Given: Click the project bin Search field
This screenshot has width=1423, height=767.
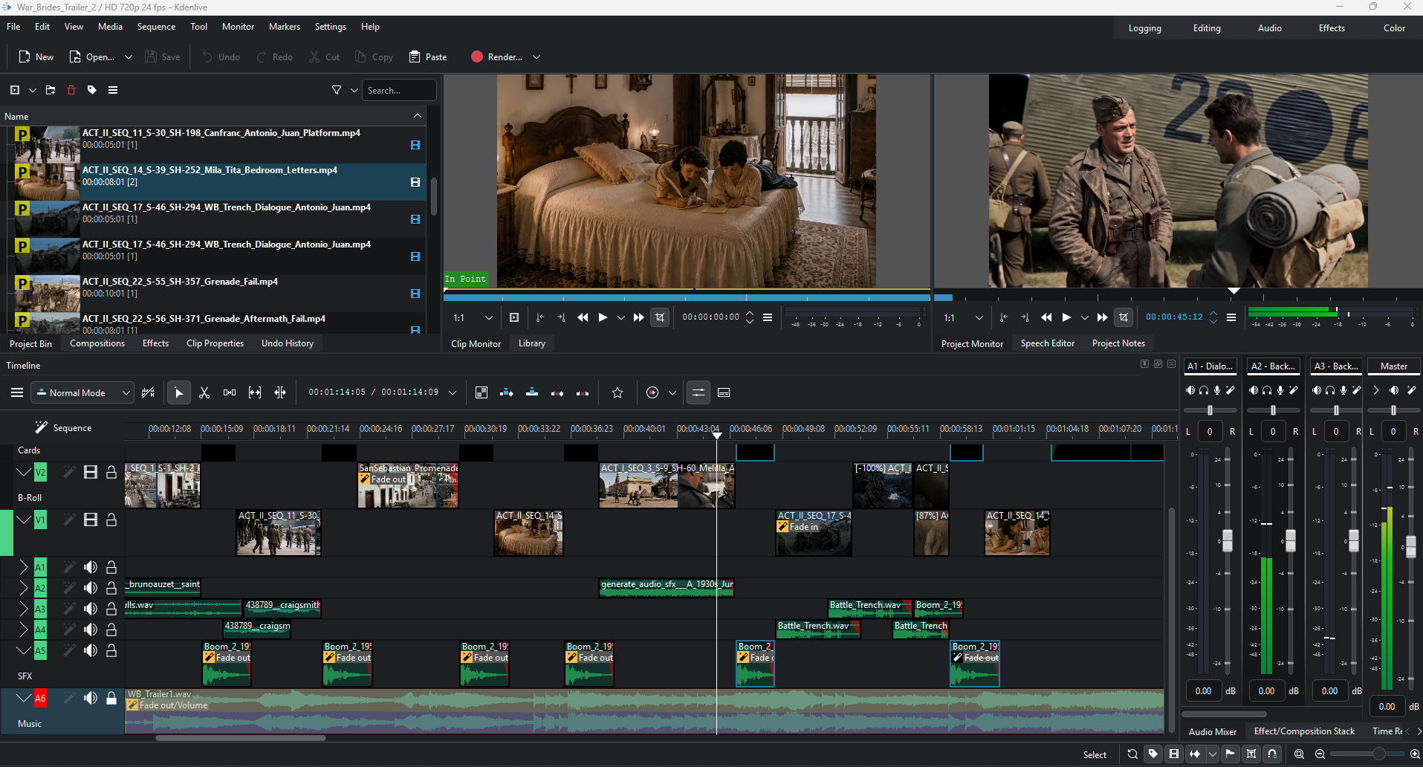Looking at the screenshot, I should (399, 90).
